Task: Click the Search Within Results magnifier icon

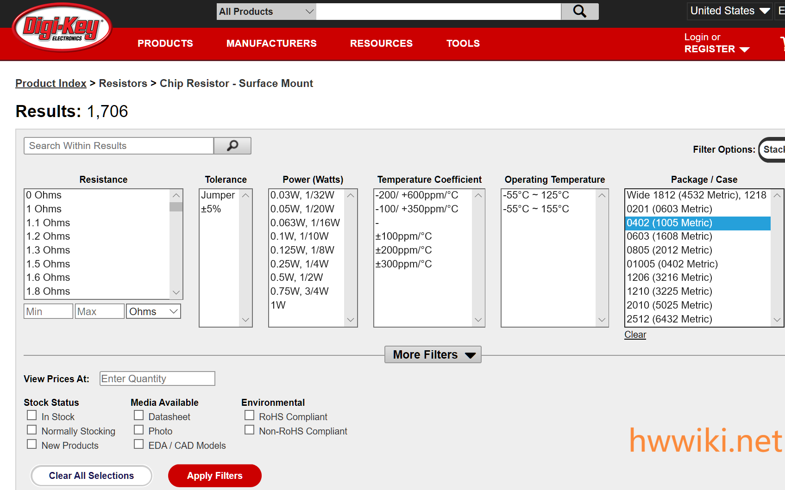Action: 232,146
